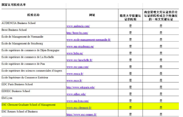The height and width of the screenshot is (117, 183).
Task: Visit the https://www.esc-rennes.fr link
Action: (x=82, y=114)
